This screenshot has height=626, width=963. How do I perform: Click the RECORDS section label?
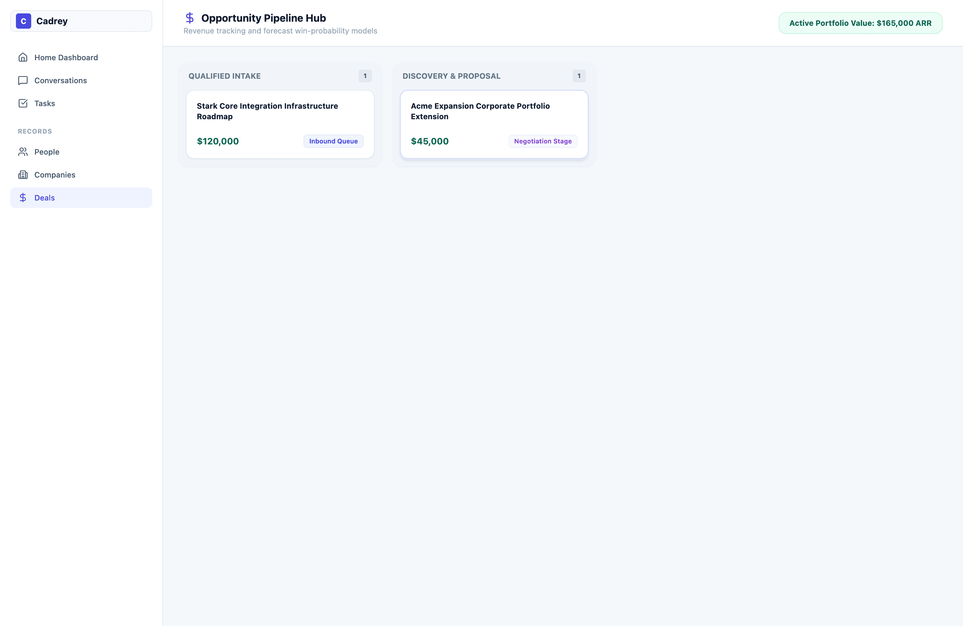(35, 131)
